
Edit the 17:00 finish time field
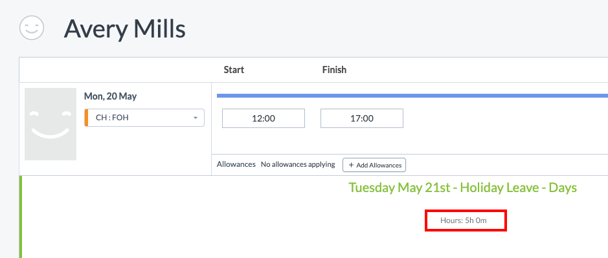pyautogui.click(x=362, y=118)
